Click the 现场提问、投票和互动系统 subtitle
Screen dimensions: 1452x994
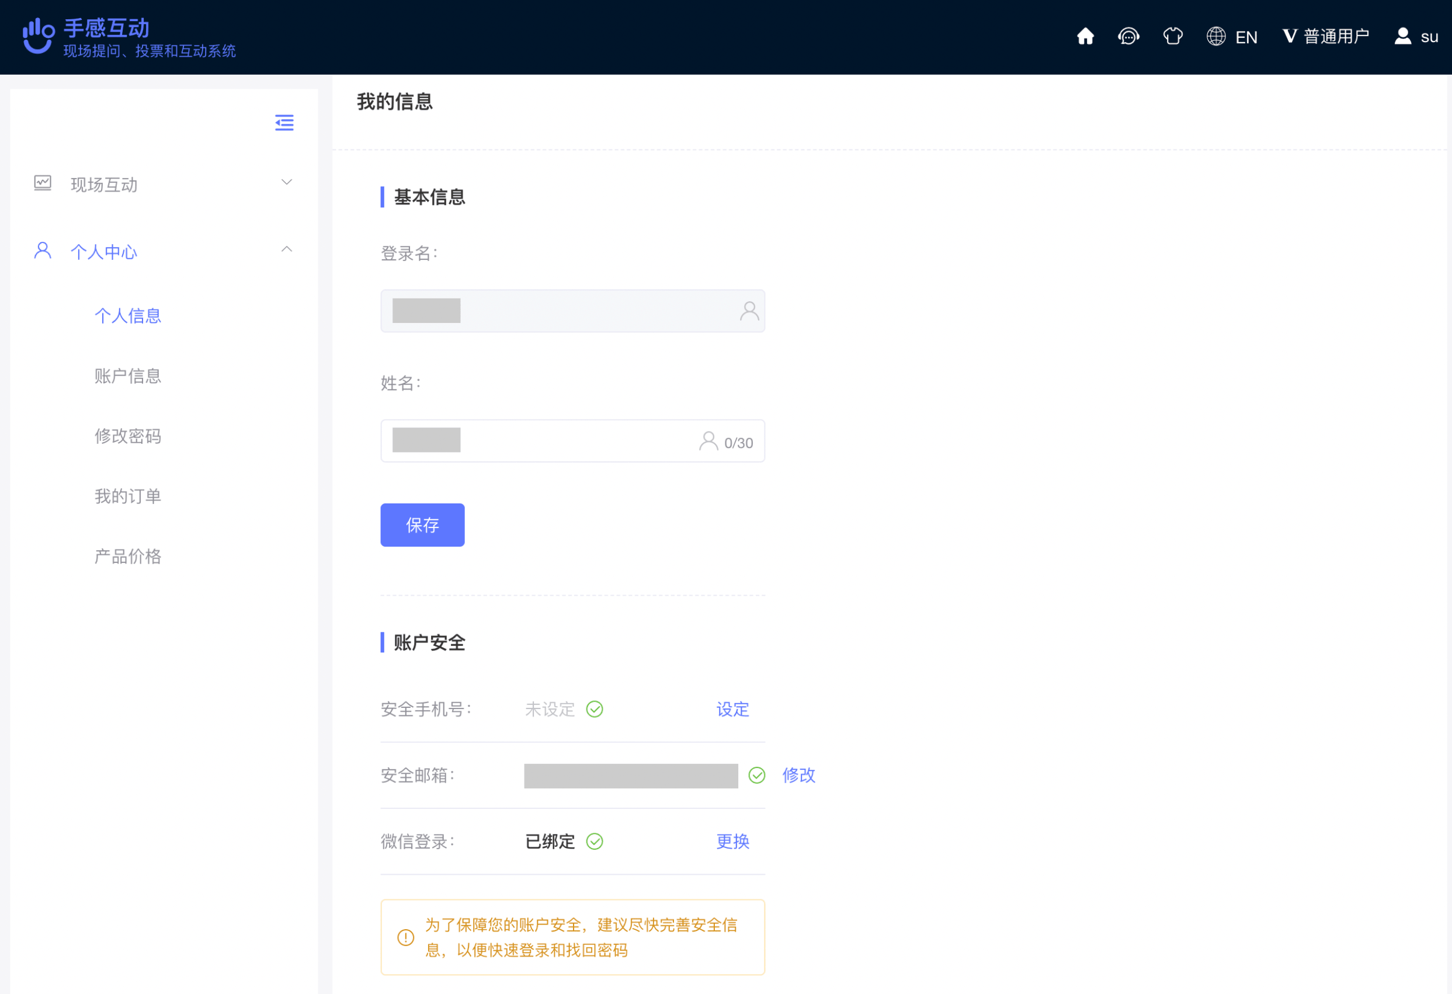pos(150,51)
